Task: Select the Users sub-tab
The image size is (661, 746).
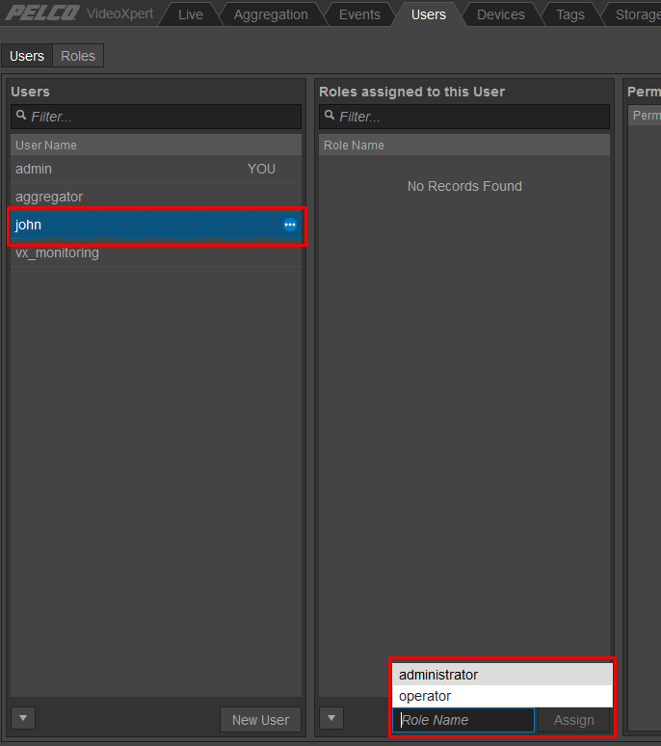Action: [27, 56]
